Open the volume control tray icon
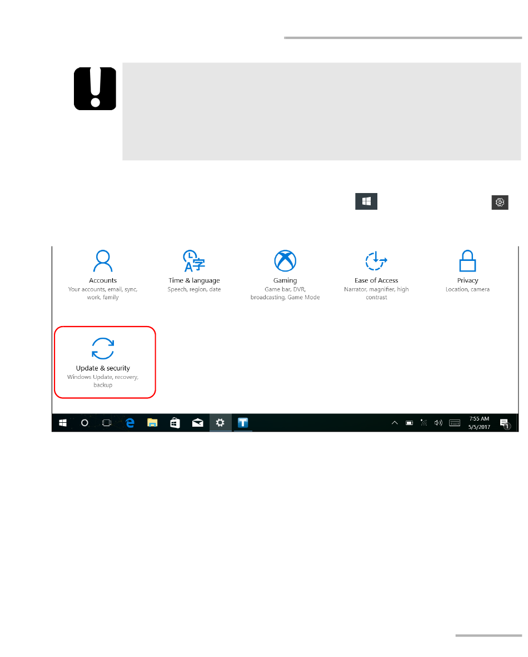Screen dimensions: 528x657 [x=439, y=423]
